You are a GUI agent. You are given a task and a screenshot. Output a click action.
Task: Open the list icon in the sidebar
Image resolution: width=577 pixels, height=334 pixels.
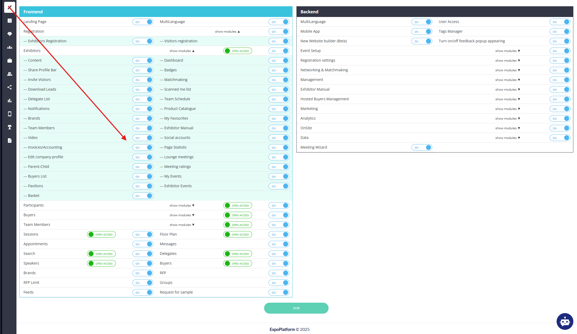[10, 21]
